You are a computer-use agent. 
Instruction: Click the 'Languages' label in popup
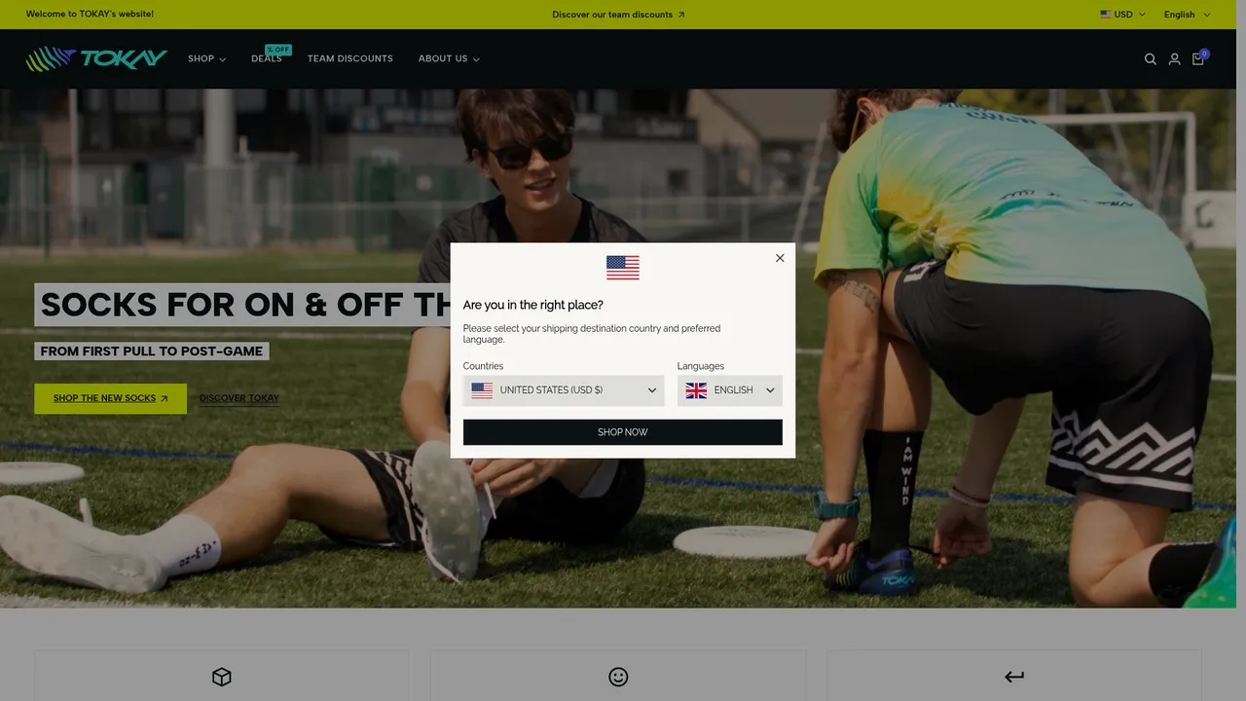click(701, 366)
